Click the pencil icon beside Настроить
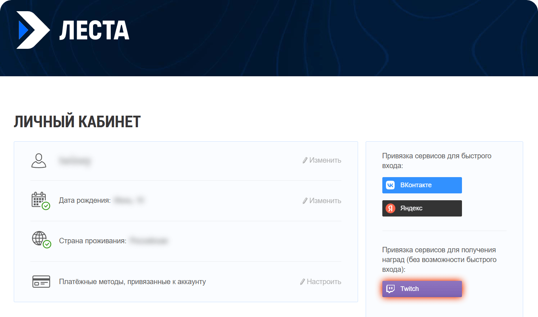Viewport: 538px width, 317px height. point(302,282)
